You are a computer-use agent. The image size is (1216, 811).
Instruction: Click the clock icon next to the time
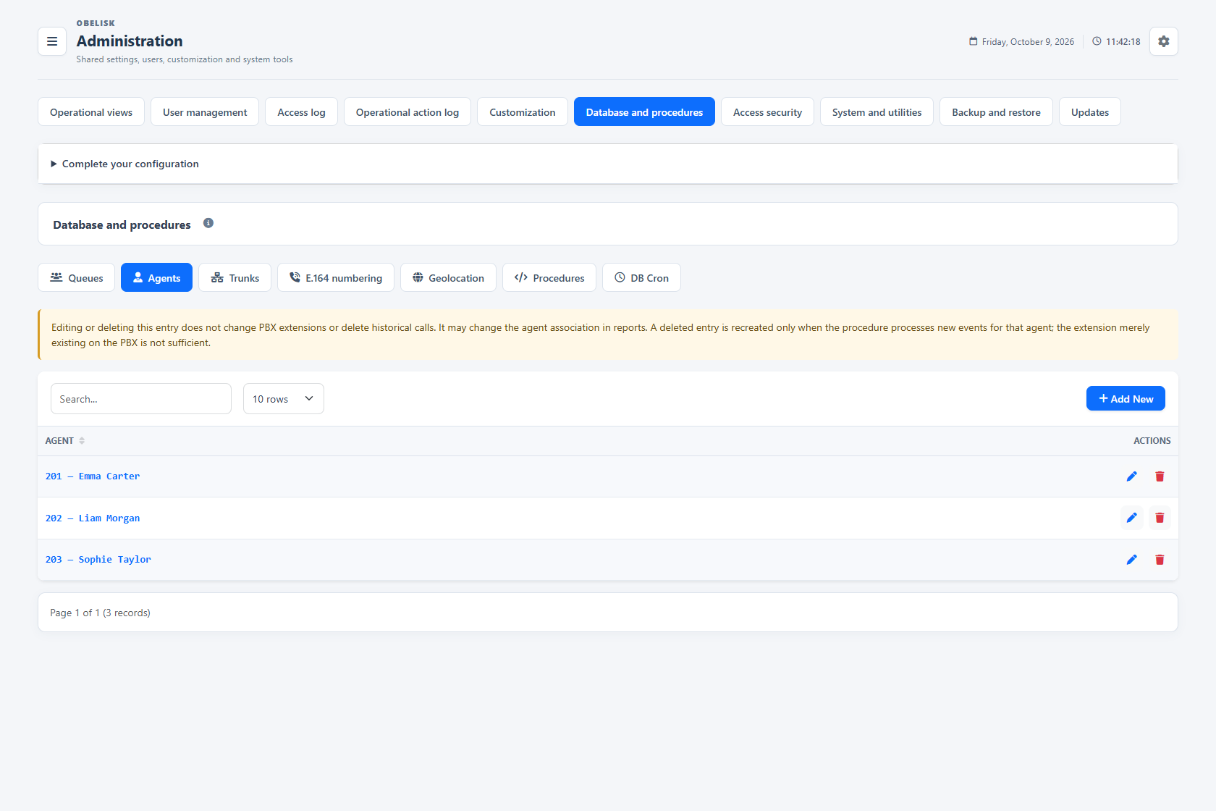[1097, 41]
